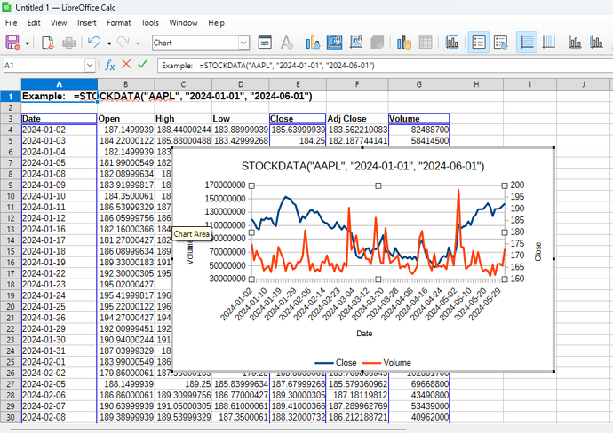
Task: Click into the Name Box field
Action: pyautogui.click(x=44, y=65)
